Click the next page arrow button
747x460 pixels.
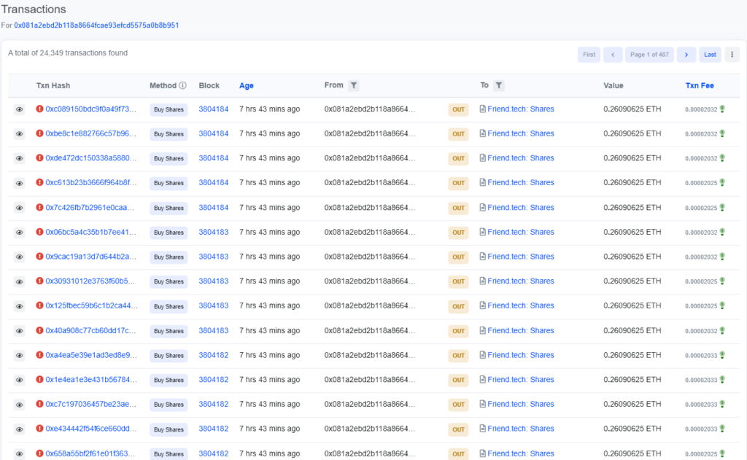click(x=686, y=55)
